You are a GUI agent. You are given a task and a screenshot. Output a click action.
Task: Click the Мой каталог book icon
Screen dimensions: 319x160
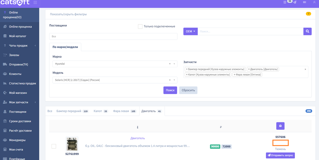[5, 36]
